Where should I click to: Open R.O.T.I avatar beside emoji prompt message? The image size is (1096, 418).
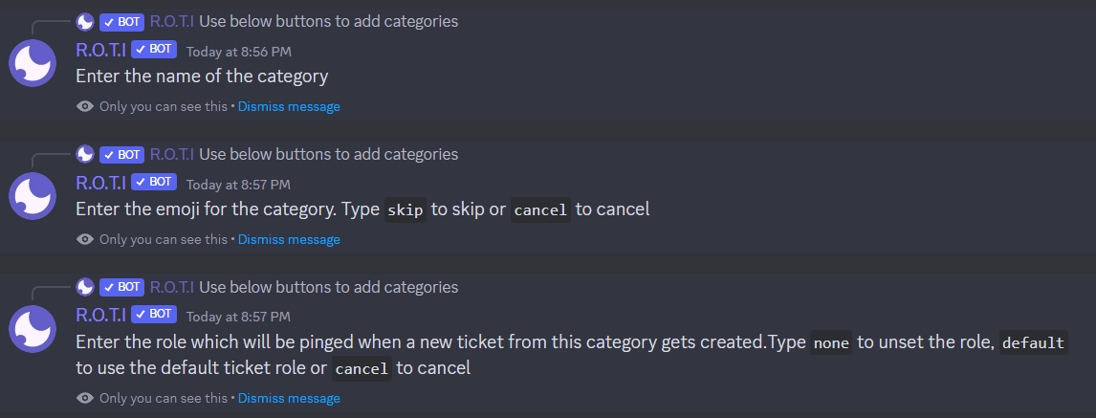(x=33, y=196)
